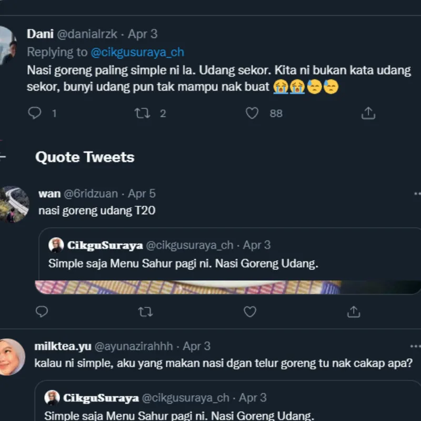The image size is (421, 421).
Task: Like Dani's tweet with 88 likes
Action: [x=253, y=113]
